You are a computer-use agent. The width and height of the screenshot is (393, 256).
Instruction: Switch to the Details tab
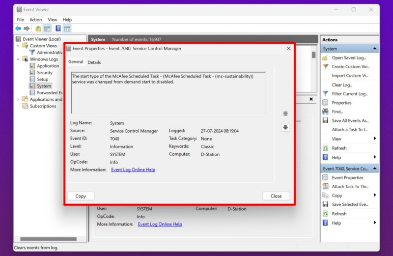(94, 62)
